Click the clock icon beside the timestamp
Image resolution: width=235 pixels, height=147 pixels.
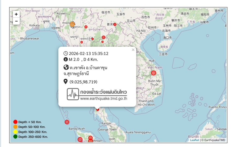click(x=66, y=53)
